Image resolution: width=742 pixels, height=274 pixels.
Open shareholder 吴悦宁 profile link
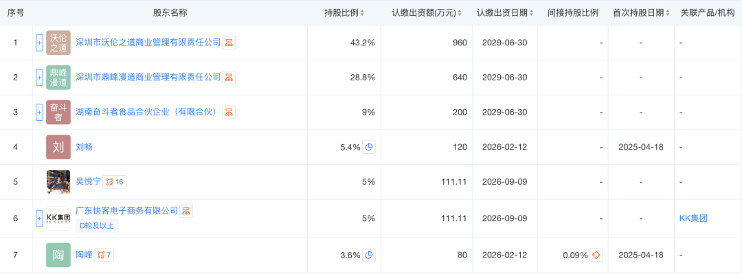coord(89,182)
